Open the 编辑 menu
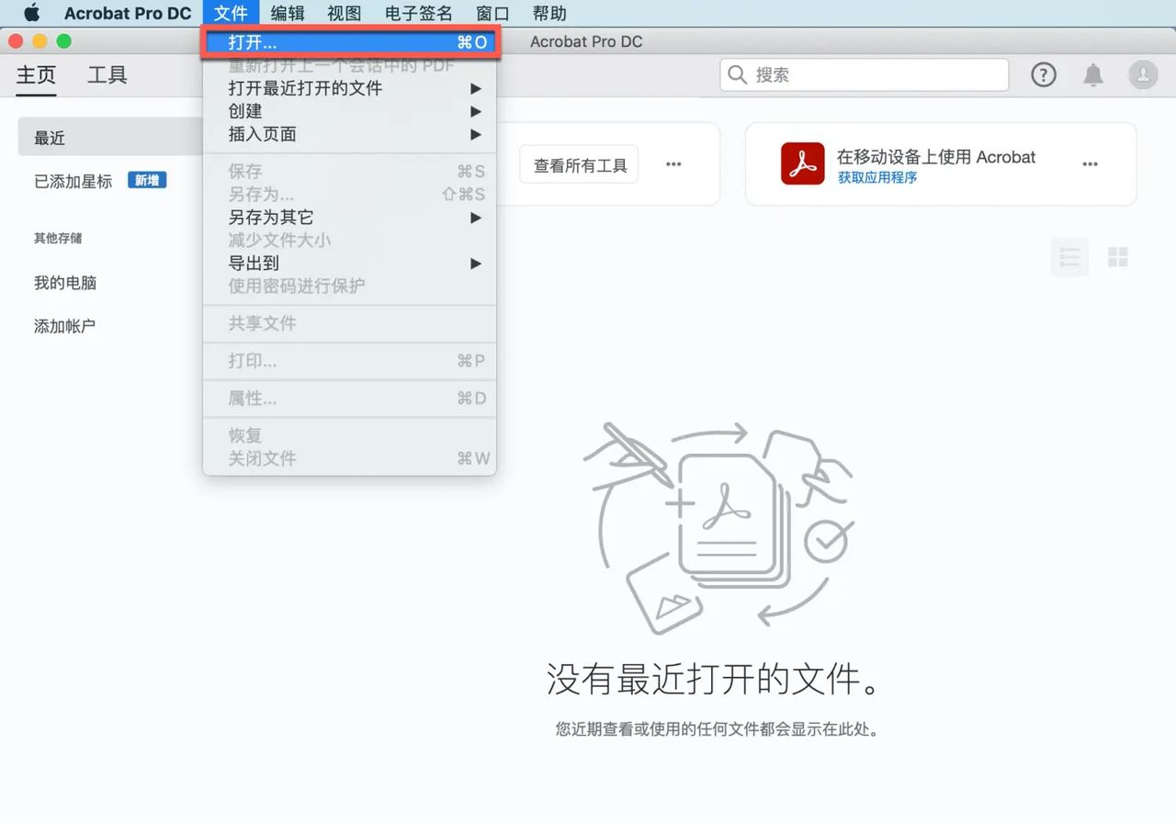The width and height of the screenshot is (1176, 823). pos(288,13)
